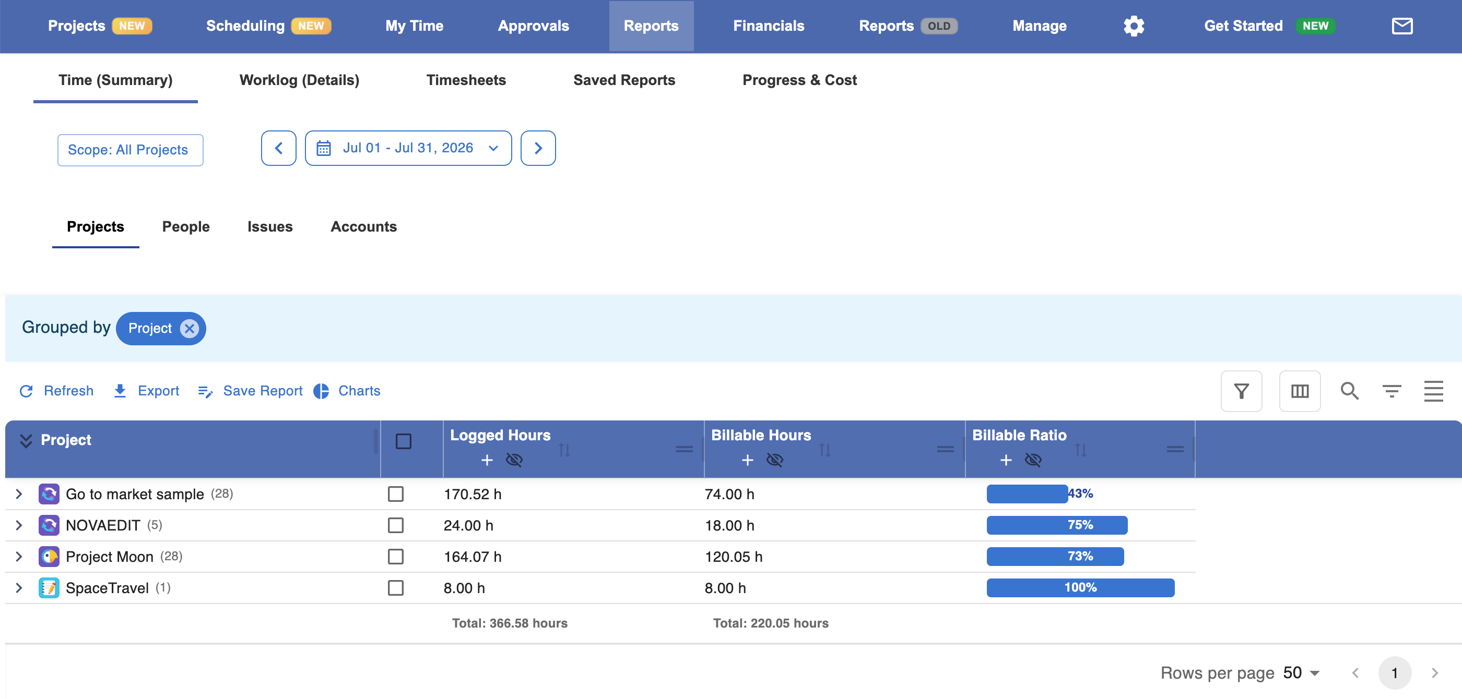Open the column chooser icon
This screenshot has width=1462, height=699.
pos(1300,391)
